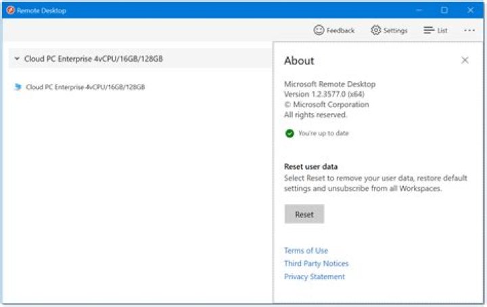Open the Third Party Notices link

[316, 264]
